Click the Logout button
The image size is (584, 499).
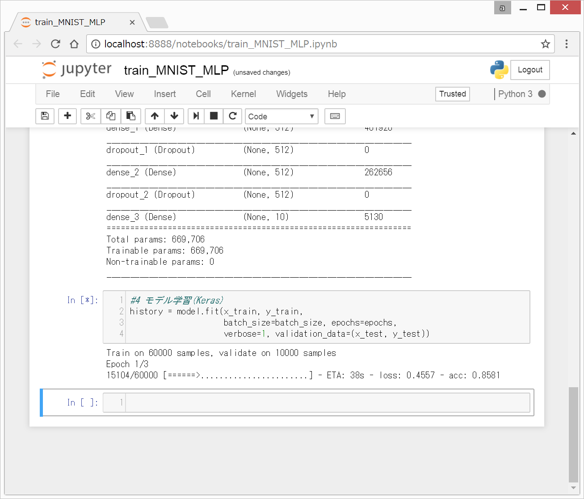530,70
